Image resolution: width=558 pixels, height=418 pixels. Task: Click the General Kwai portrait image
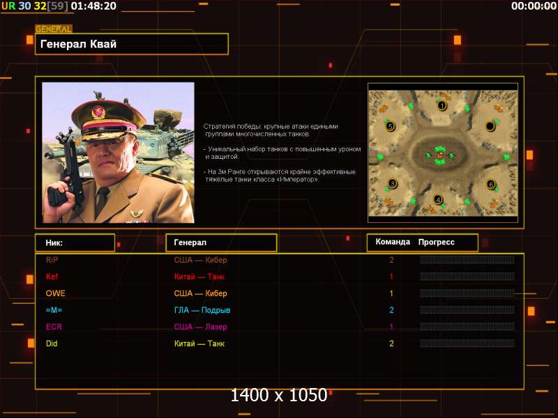118,153
